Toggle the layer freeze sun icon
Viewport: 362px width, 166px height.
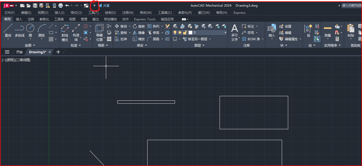tap(180, 33)
